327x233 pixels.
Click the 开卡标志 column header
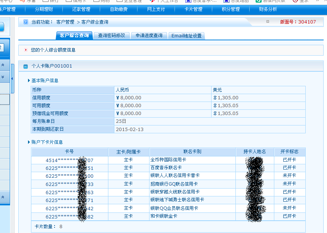(x=290, y=152)
